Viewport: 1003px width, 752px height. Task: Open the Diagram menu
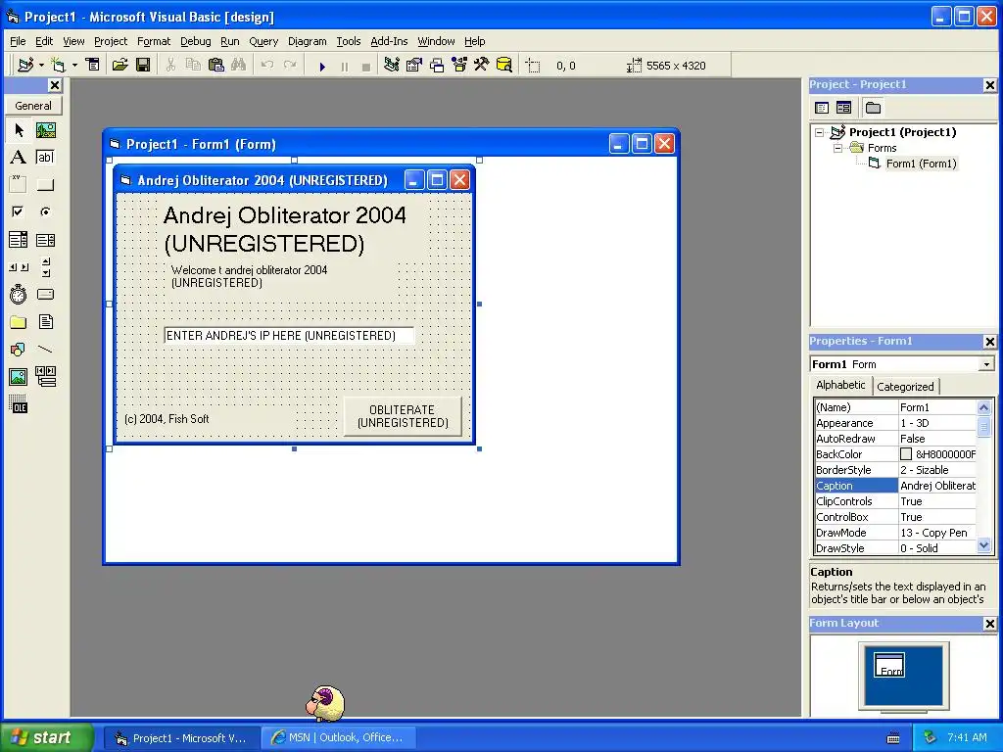tap(307, 41)
